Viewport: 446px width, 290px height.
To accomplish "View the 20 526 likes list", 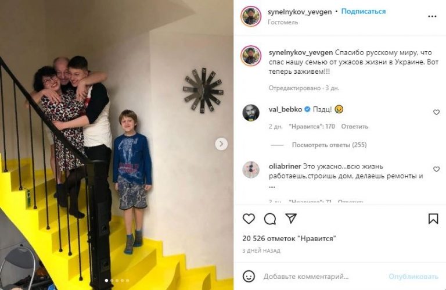I will pos(289,238).
